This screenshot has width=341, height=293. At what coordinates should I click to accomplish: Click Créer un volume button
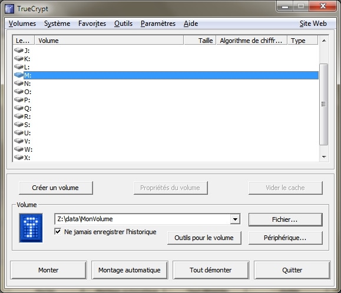(56, 188)
